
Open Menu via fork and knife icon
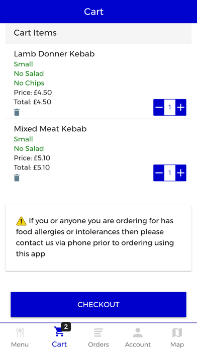[x=20, y=332]
